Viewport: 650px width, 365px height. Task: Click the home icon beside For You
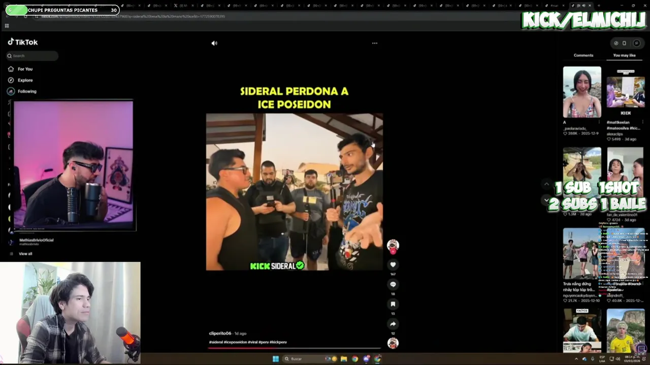pyautogui.click(x=11, y=69)
